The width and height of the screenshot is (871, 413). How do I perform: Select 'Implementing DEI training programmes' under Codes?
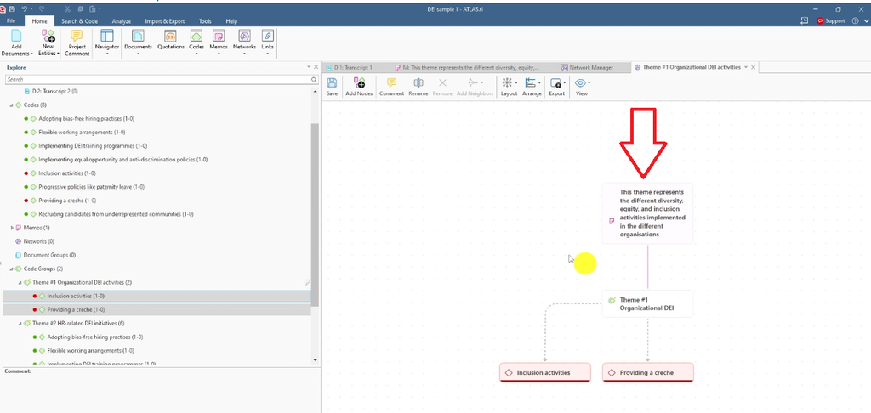click(93, 146)
